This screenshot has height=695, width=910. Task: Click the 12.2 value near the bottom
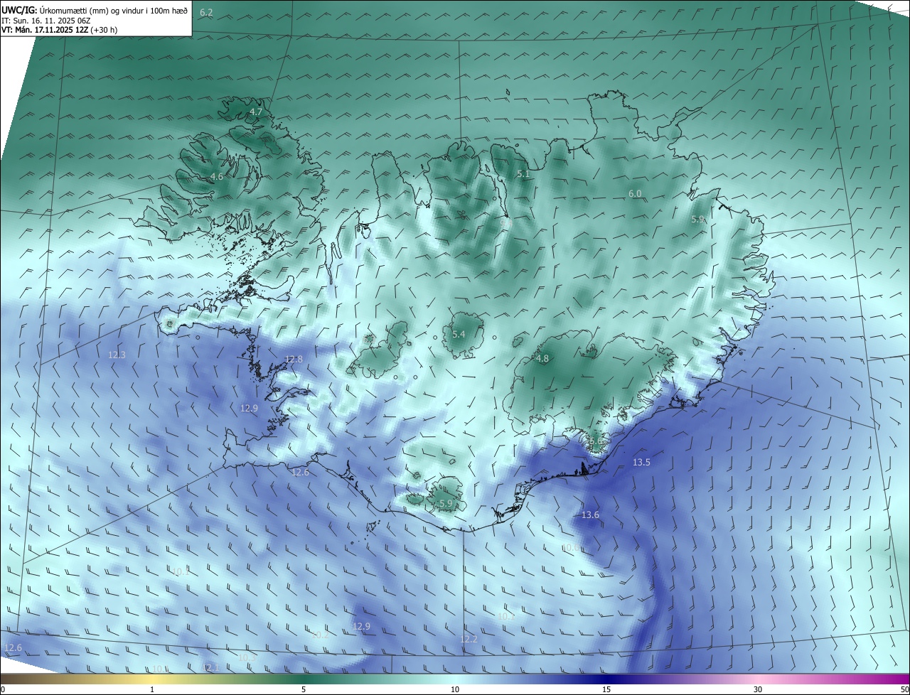469,639
